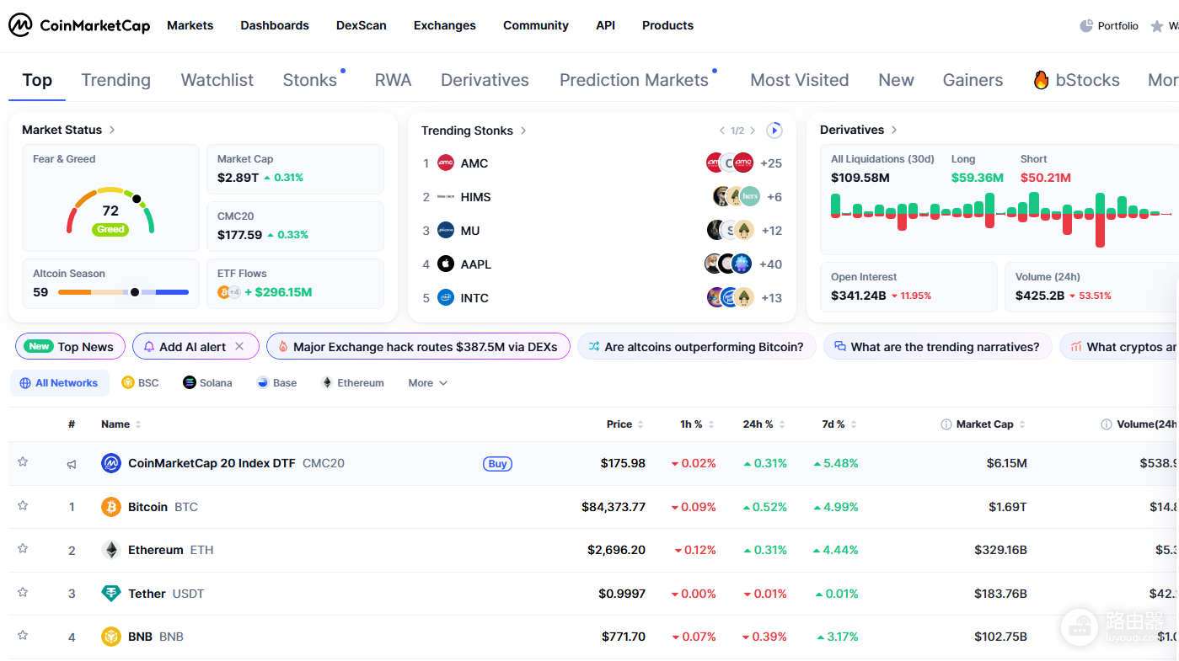The width and height of the screenshot is (1179, 661).
Task: Sort table by 7d % column
Action: [x=839, y=424]
